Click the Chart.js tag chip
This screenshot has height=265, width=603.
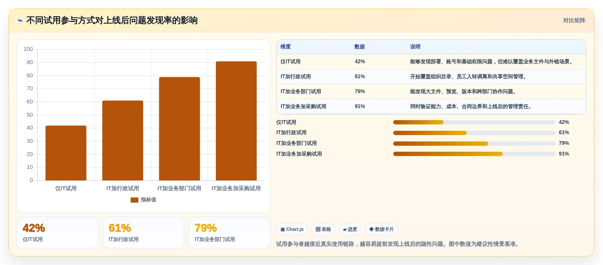point(292,230)
